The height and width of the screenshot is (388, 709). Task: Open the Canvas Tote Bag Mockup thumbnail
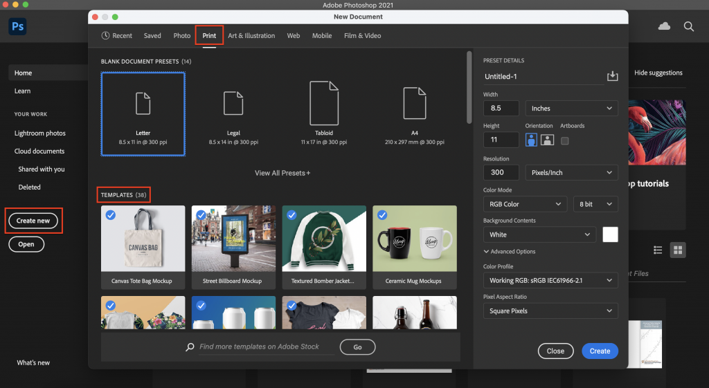click(143, 239)
